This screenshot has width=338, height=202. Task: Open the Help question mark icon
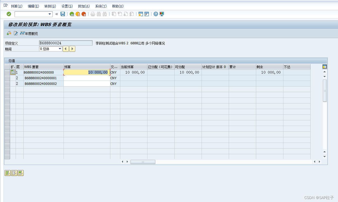click(x=156, y=14)
